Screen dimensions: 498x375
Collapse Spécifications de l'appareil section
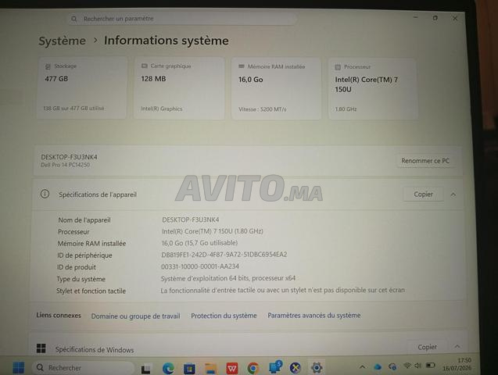click(x=453, y=195)
